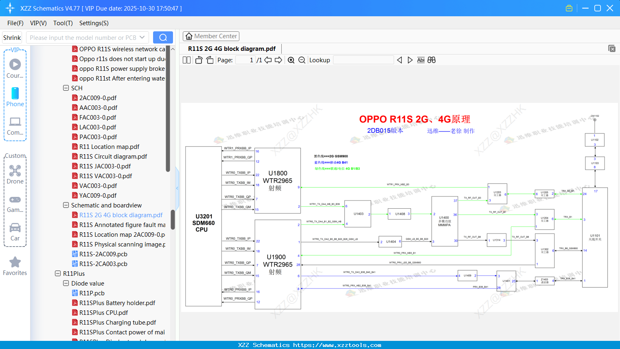Collapse the Diode value folder
Screen dimensions: 620x349
66,283
